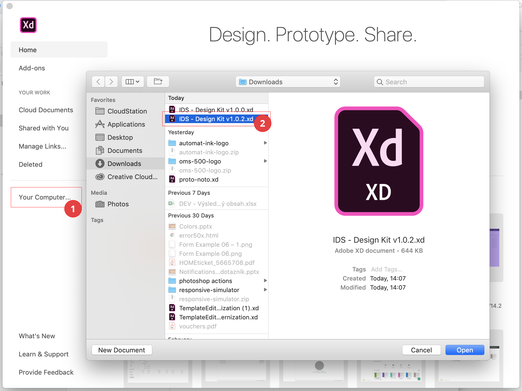This screenshot has width=522, height=391.
Task: Click the large XD file preview icon
Action: coord(379,161)
